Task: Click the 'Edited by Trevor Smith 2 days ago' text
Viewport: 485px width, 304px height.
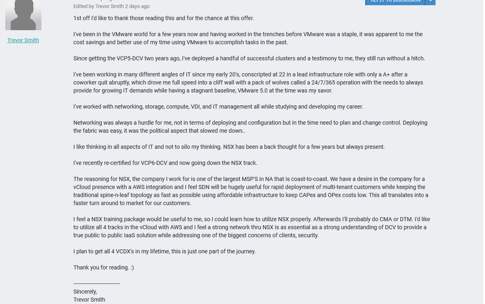Action: [x=111, y=6]
